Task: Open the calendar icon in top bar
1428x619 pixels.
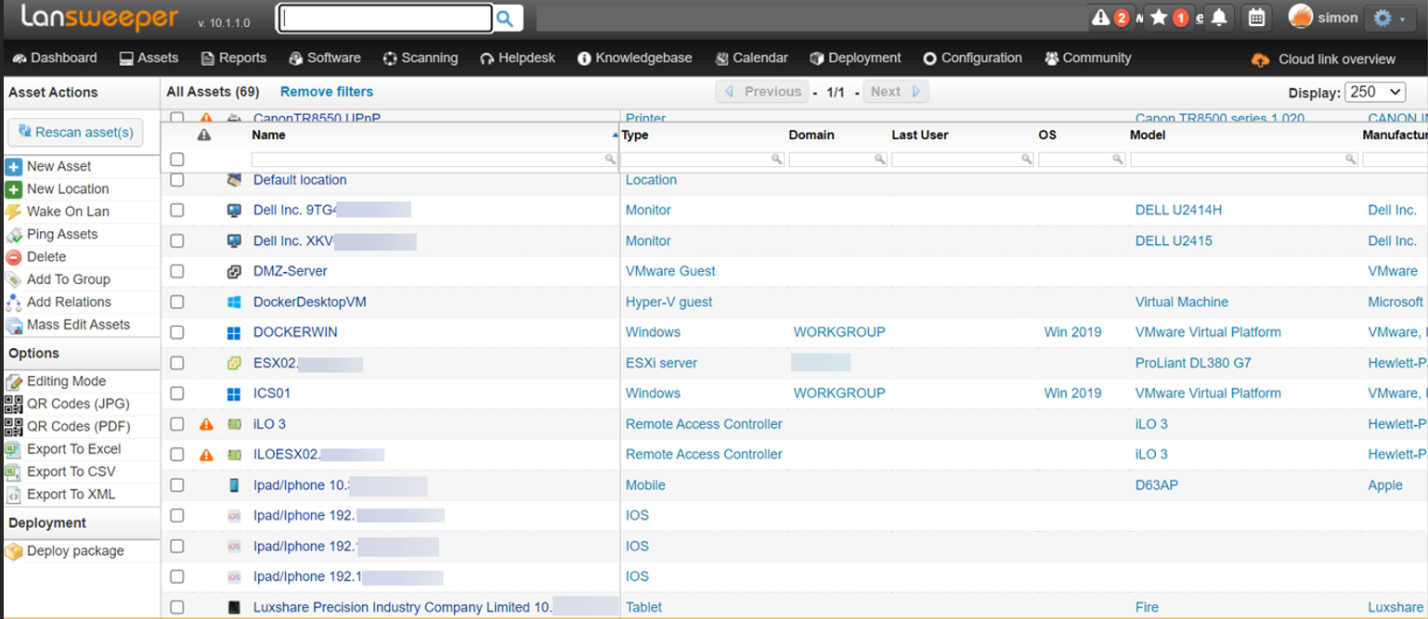Action: 1256,18
